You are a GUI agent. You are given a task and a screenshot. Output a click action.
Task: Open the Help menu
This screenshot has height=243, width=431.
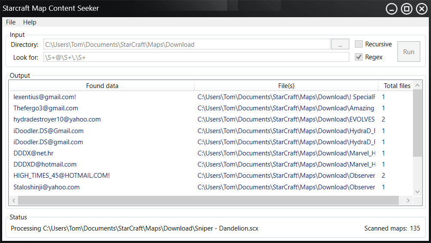pyautogui.click(x=30, y=22)
